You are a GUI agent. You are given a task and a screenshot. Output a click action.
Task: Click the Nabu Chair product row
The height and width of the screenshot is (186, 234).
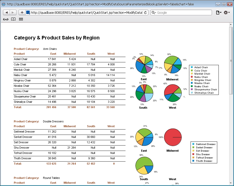(x=69, y=75)
